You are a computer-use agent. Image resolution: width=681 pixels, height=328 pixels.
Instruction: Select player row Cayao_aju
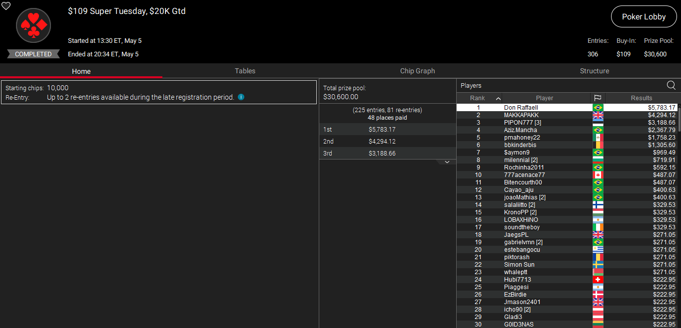click(x=567, y=190)
